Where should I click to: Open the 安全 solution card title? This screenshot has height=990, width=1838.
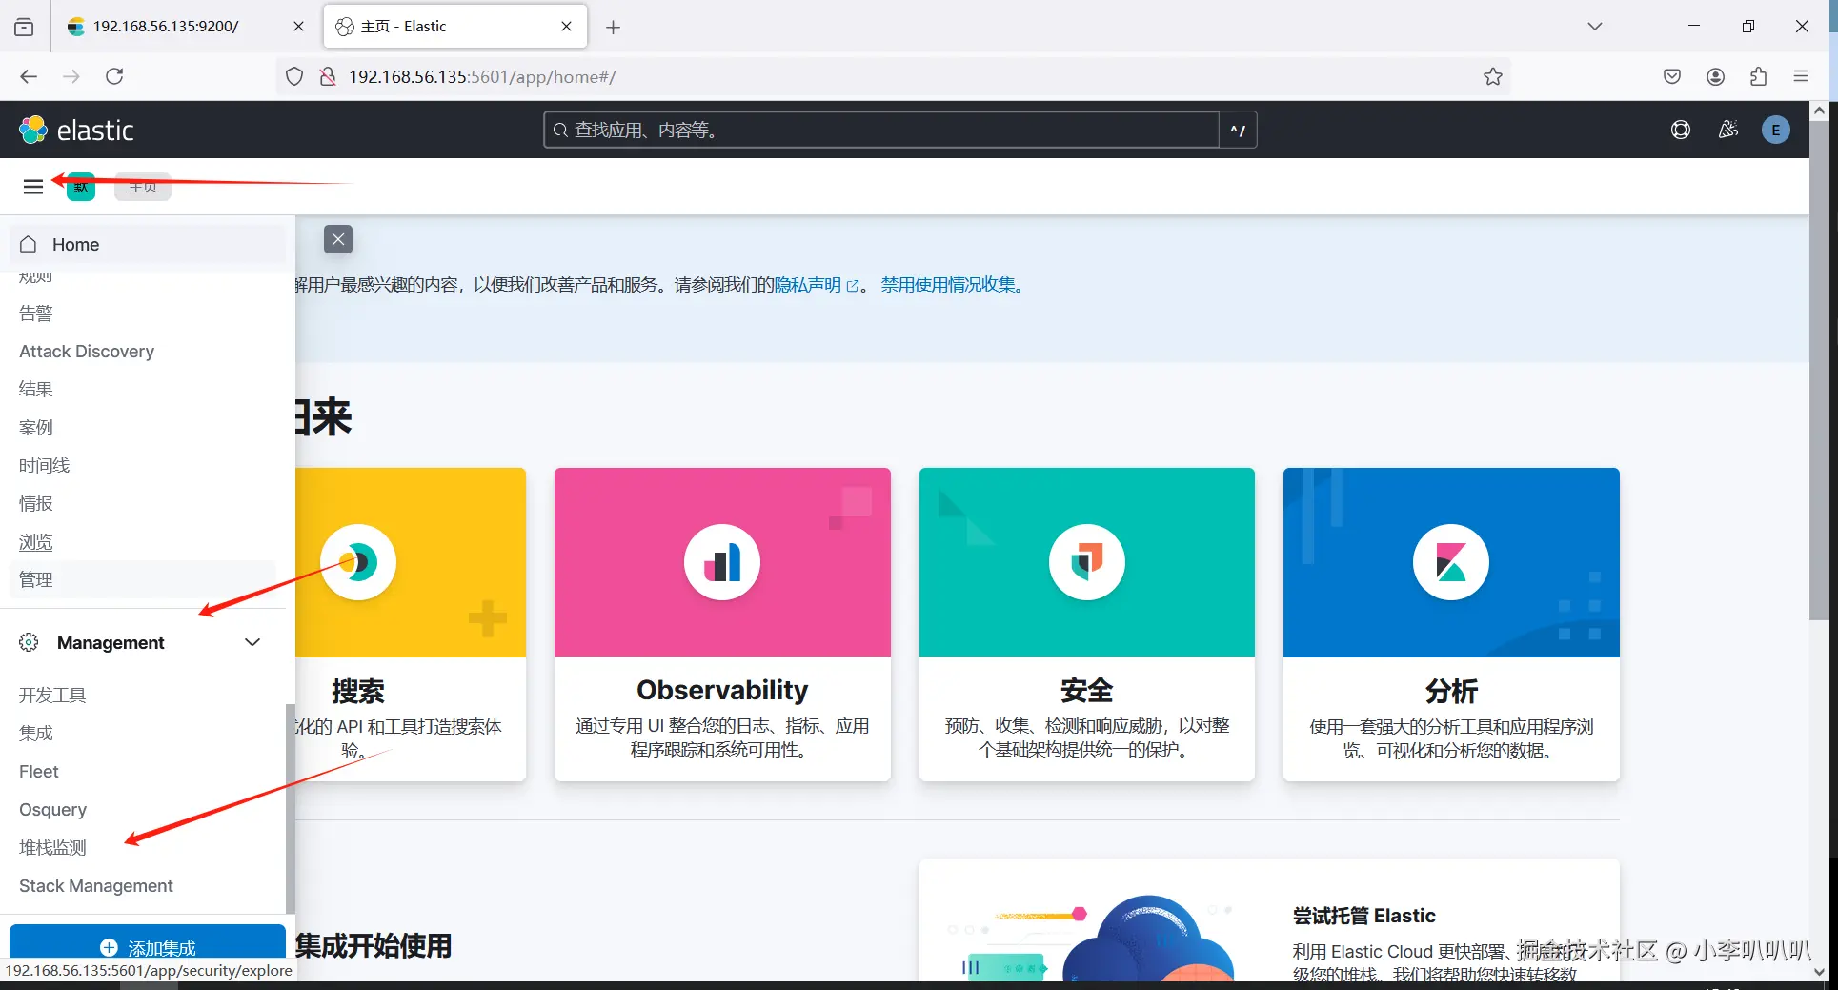tap(1087, 690)
